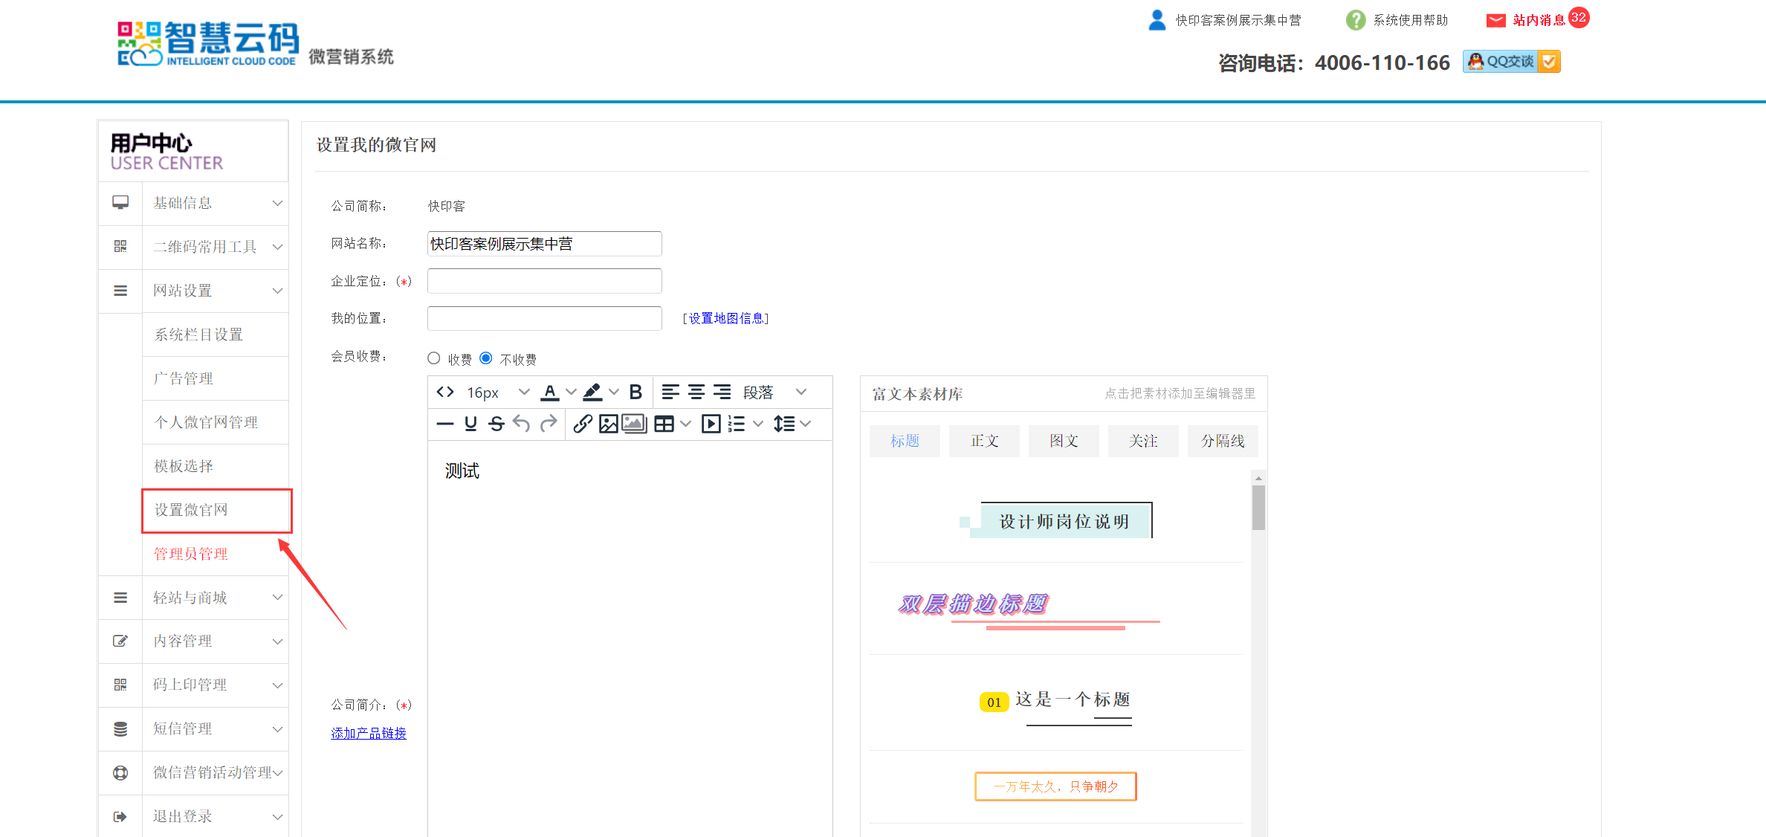Switch to the 图文 material tab
This screenshot has height=837, width=1766.
1064,441
